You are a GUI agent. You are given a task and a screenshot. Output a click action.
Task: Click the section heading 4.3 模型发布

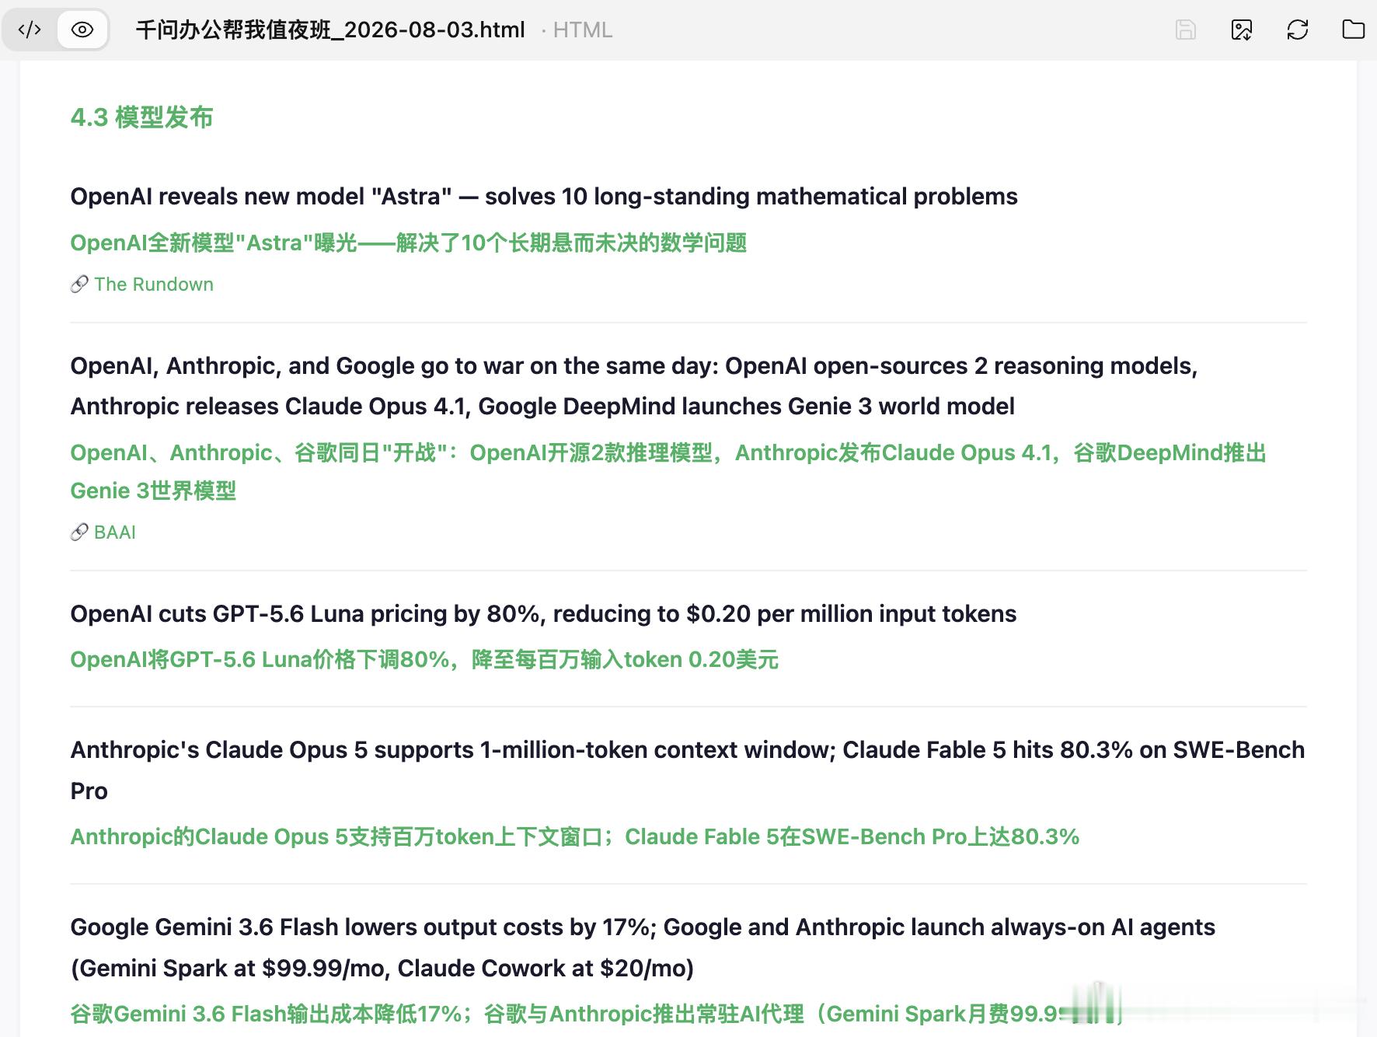click(x=141, y=117)
